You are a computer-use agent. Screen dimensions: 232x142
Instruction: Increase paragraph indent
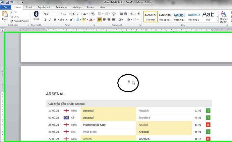click(126, 14)
